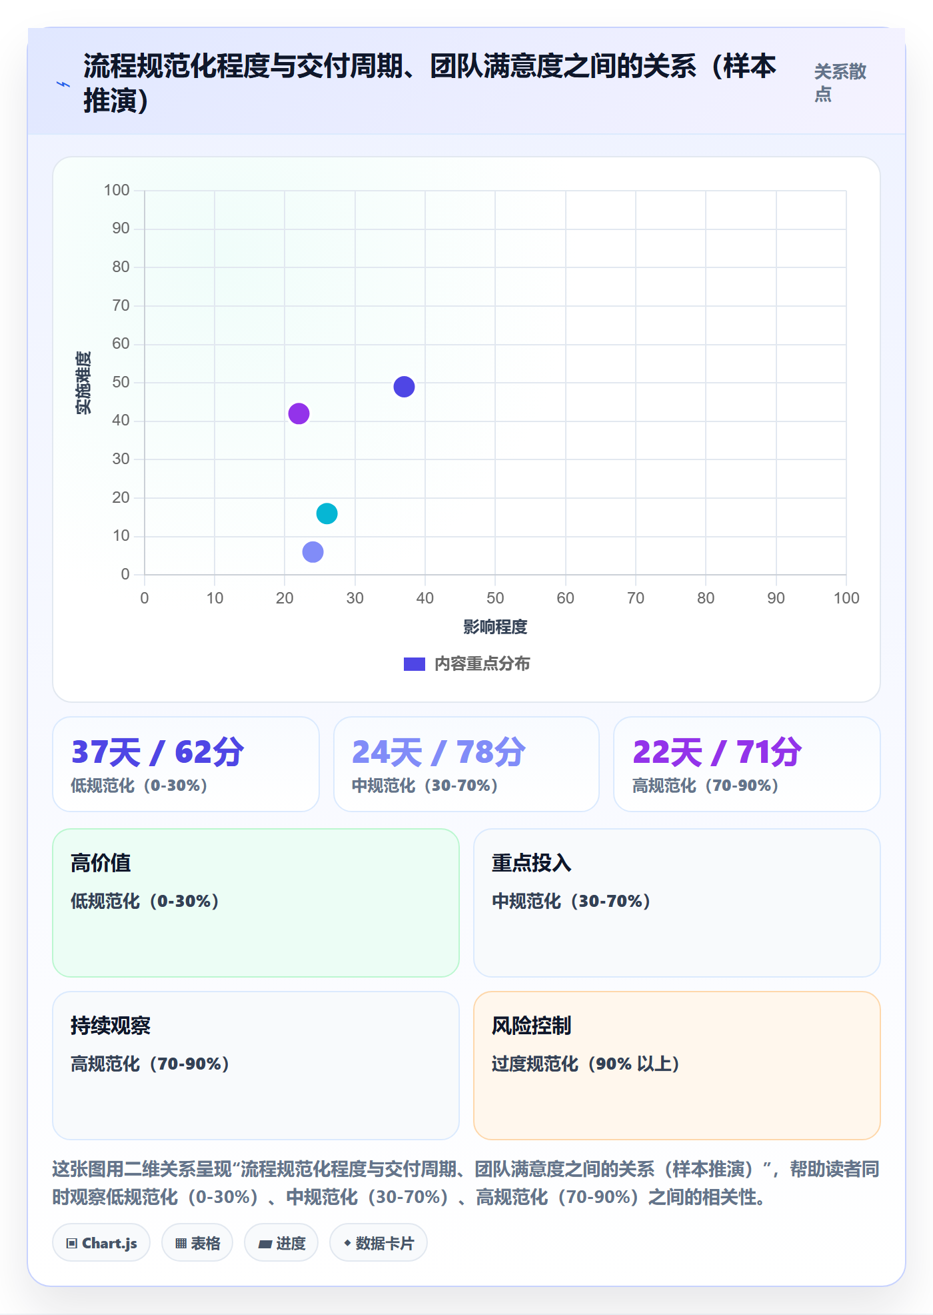933x1315 pixels.
Task: Click the description paragraph starting with 这张图用二维关系
Action: (x=466, y=1183)
